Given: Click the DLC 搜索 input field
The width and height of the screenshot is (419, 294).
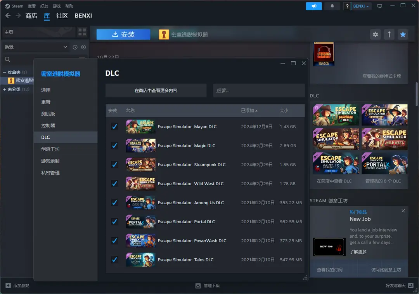Looking at the screenshot, I should tap(259, 90).
